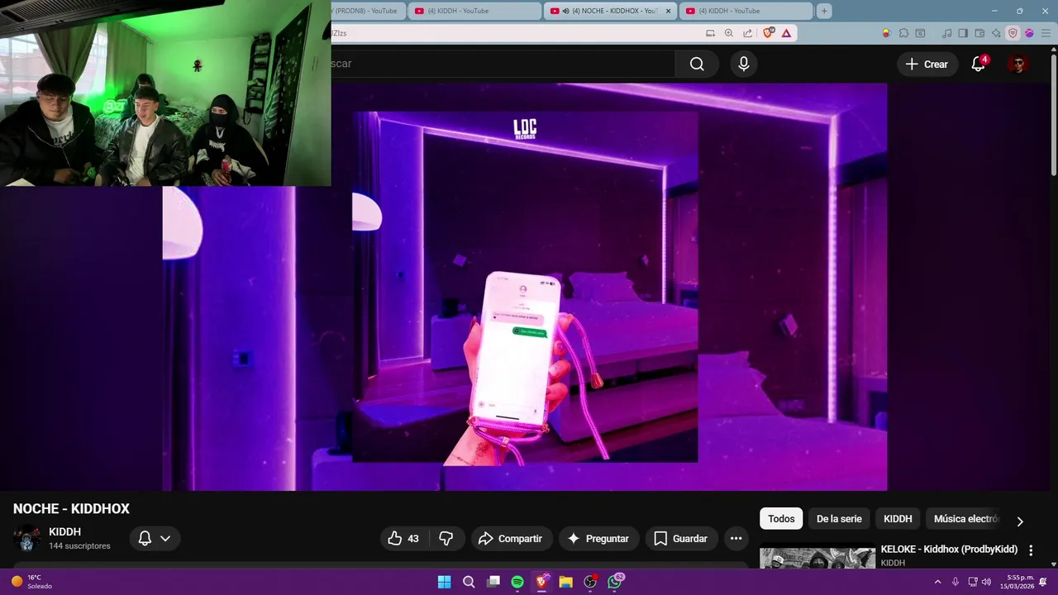The image size is (1058, 595).
Task: Click the browser address bar
Action: tap(517, 33)
